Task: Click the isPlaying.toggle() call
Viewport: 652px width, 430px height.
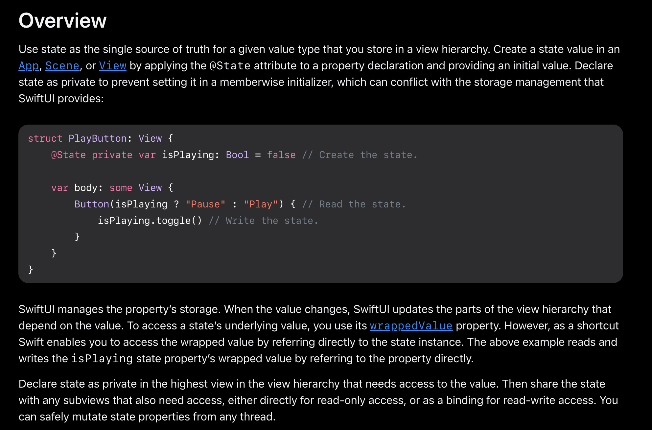Action: (x=150, y=221)
